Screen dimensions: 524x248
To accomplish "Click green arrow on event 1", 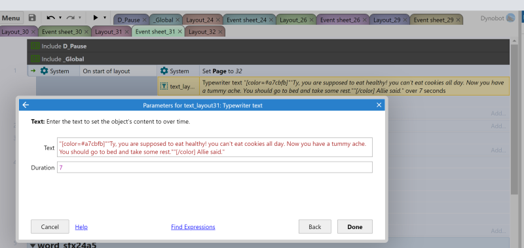I will 33,71.
